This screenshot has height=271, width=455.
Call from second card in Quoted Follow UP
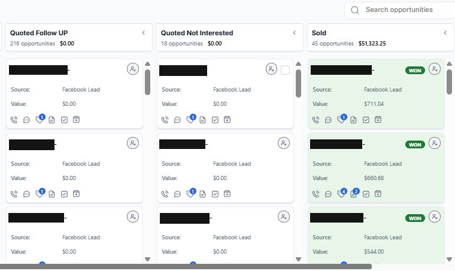pyautogui.click(x=14, y=194)
